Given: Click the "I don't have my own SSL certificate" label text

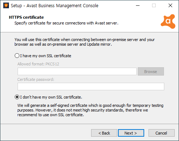Looking at the screenshot, I should [51, 97].
